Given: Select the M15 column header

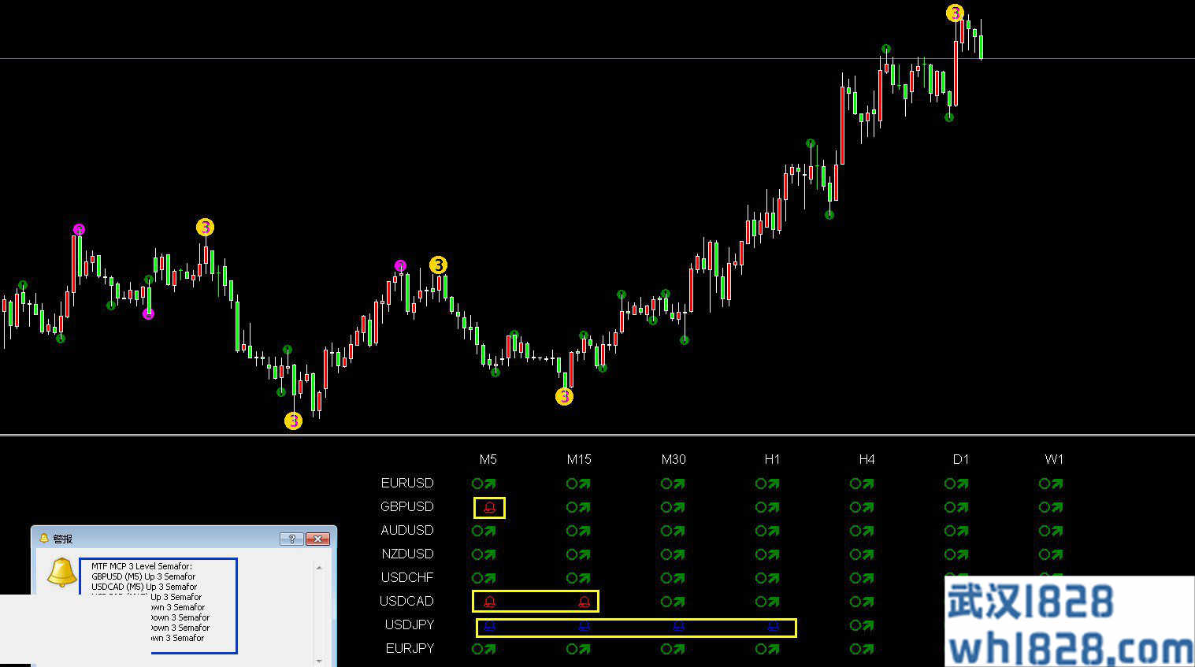Looking at the screenshot, I should [579, 459].
